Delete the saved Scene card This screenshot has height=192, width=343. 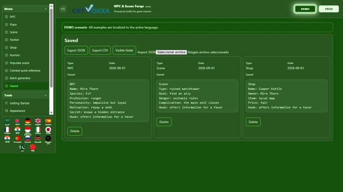tap(164, 122)
